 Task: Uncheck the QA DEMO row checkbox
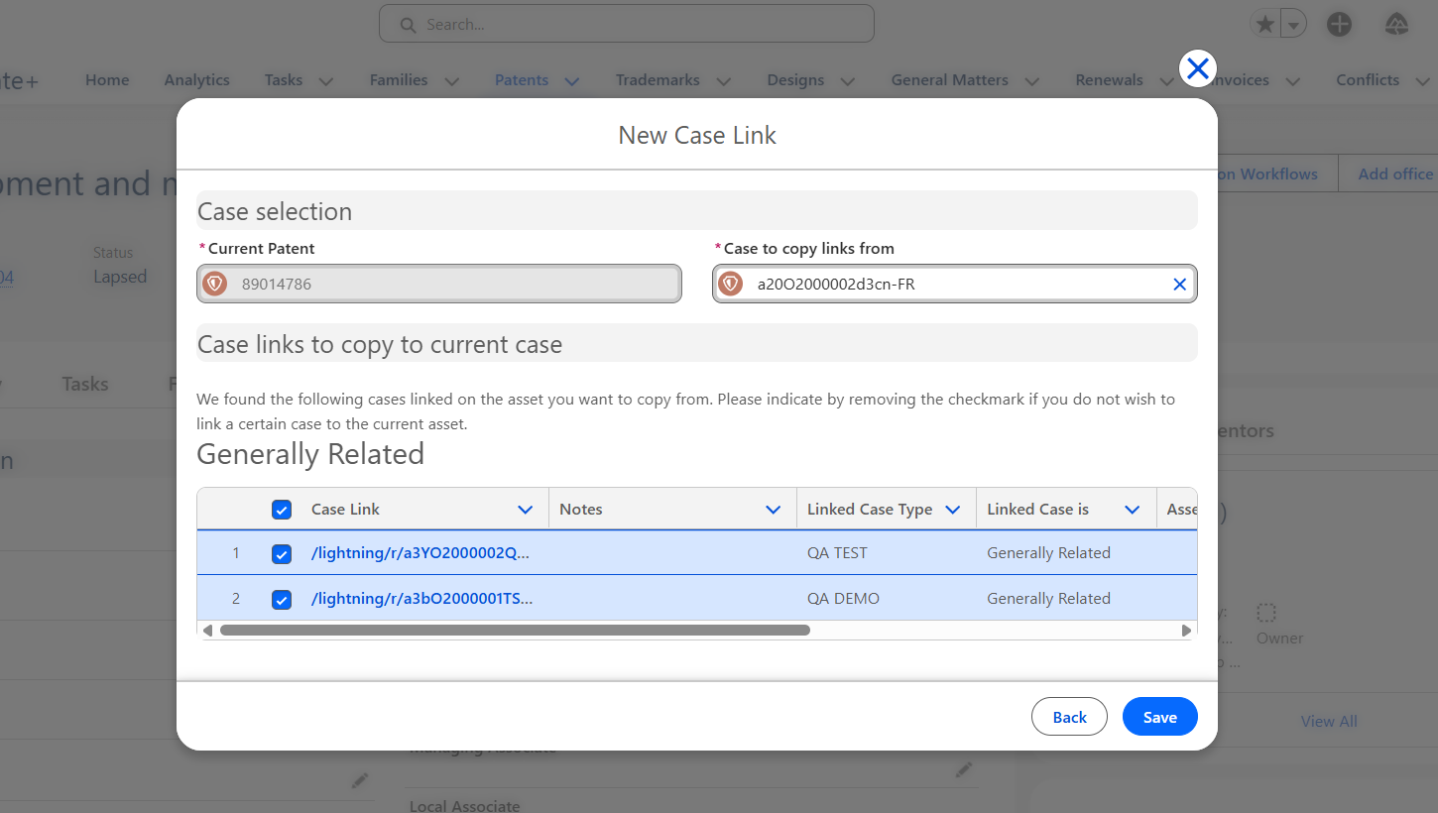tap(282, 600)
